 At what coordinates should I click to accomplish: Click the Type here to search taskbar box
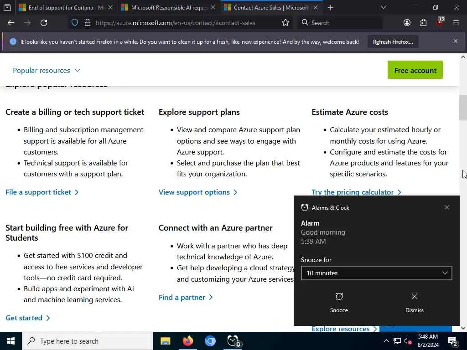click(x=87, y=341)
